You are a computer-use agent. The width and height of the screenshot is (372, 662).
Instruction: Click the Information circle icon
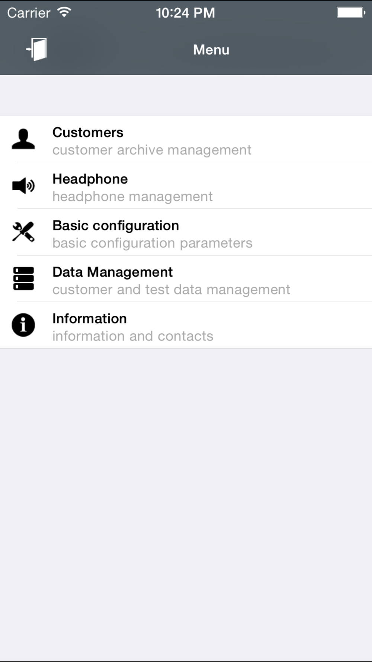point(23,325)
